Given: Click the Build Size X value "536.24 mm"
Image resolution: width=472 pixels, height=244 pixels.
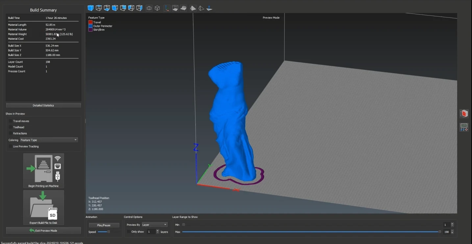Looking at the screenshot, I should coord(52,46).
